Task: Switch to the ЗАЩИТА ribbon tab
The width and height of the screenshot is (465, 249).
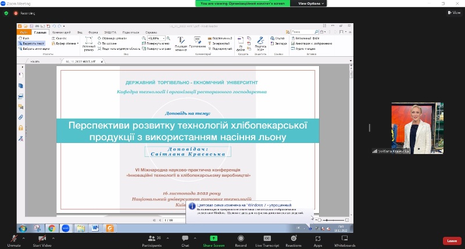Action: coord(110,32)
